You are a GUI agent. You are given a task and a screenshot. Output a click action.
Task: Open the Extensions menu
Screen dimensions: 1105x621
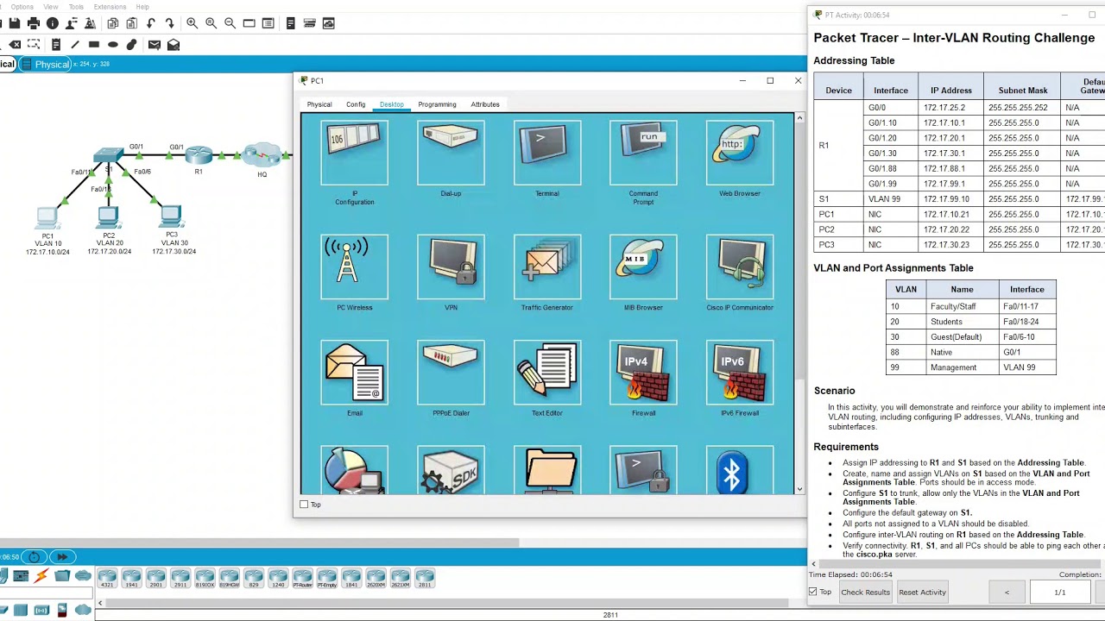click(110, 7)
